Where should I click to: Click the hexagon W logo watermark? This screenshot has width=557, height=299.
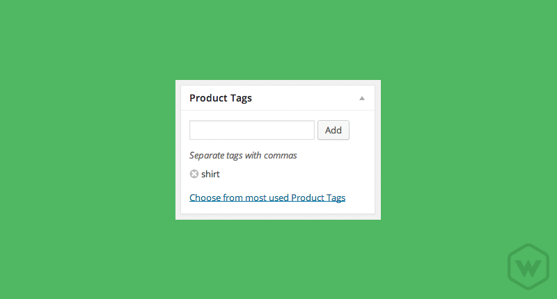point(528,266)
